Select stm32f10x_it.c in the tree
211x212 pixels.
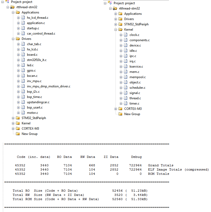pos(37,60)
